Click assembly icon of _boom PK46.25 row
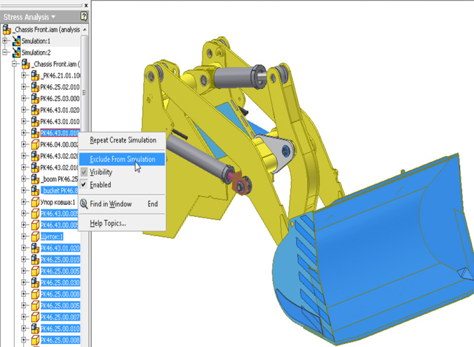 point(35,178)
